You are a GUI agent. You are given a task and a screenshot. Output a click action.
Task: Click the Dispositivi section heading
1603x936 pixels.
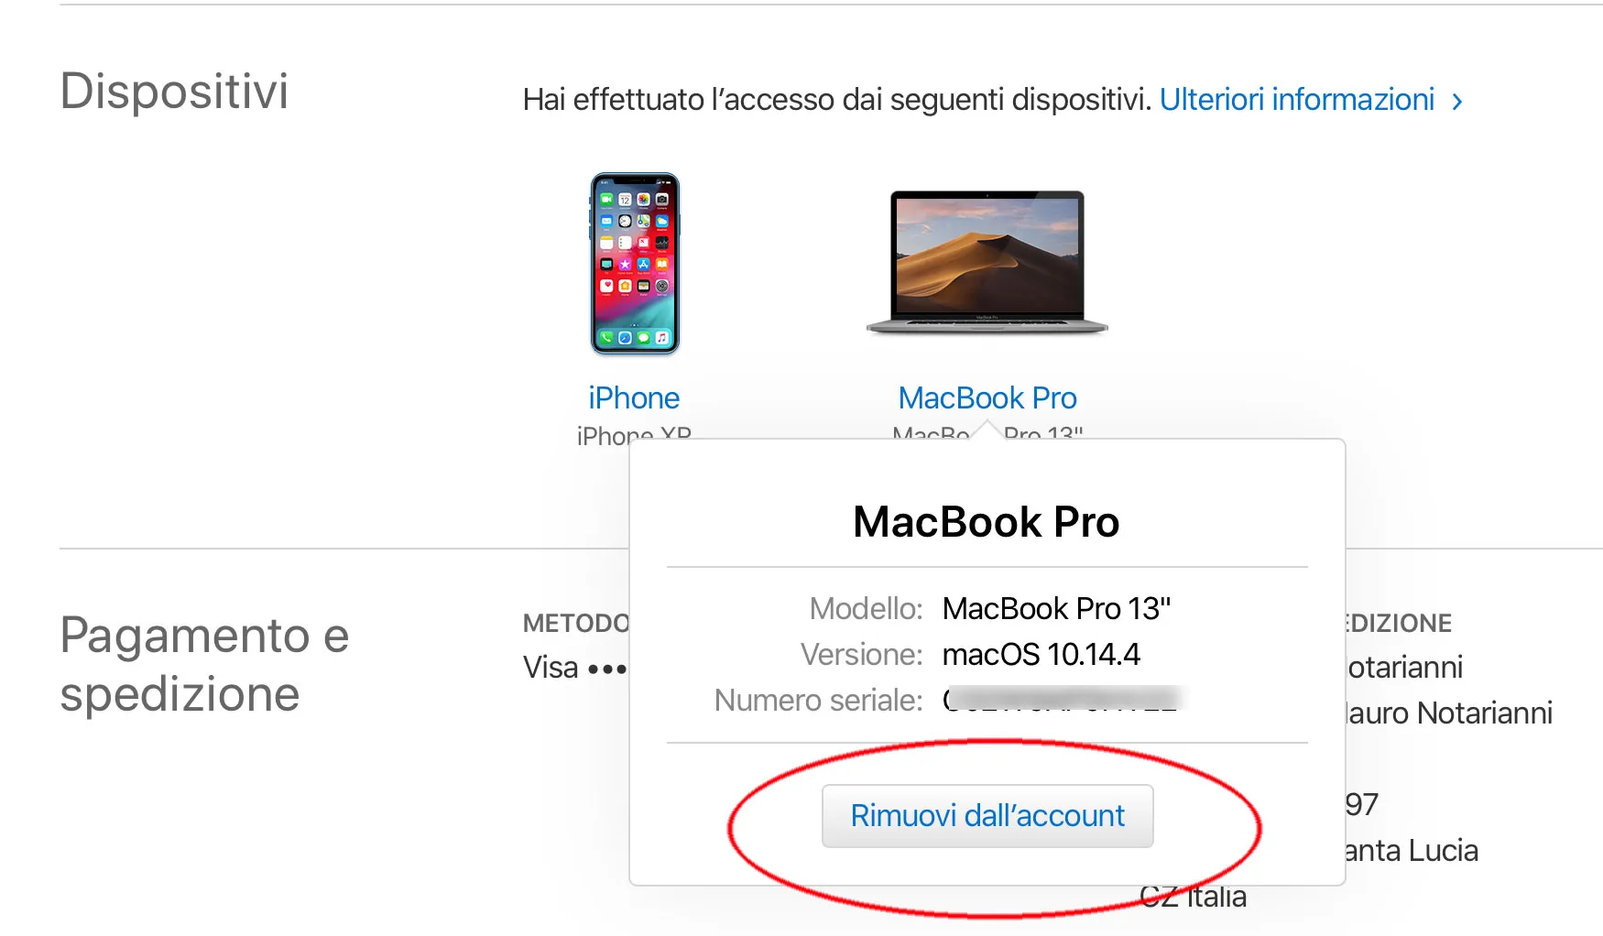click(175, 92)
